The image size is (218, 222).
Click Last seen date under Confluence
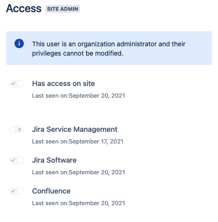(79, 203)
